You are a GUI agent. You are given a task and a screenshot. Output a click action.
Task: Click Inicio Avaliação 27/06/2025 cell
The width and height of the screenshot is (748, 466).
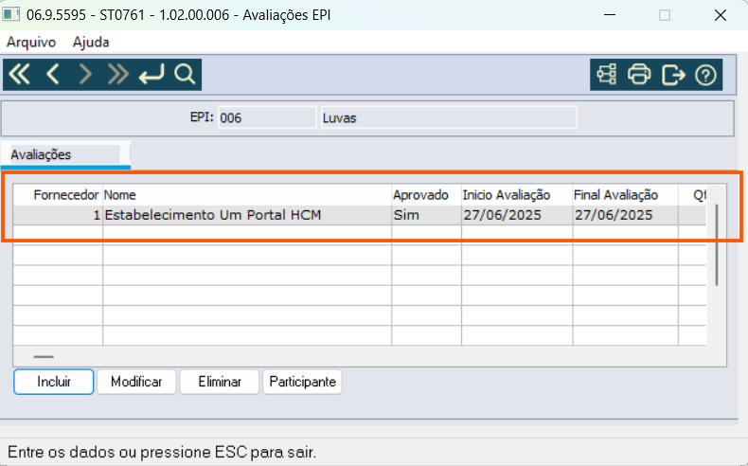(x=517, y=215)
